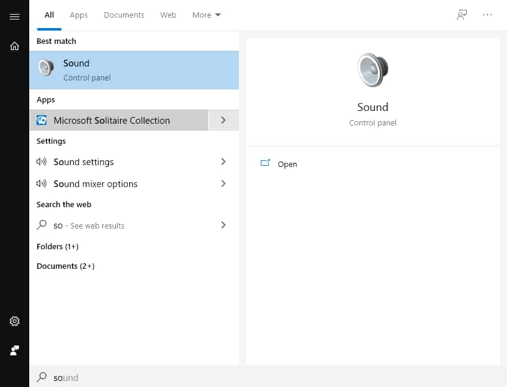Open the More dropdown in the tab bar
This screenshot has width=507, height=387.
pyautogui.click(x=206, y=15)
